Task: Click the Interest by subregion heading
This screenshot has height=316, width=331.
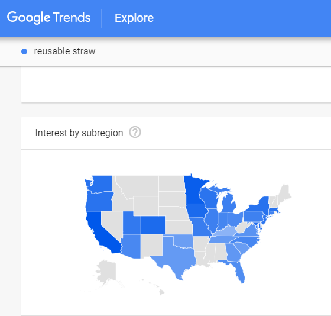Action: (x=79, y=133)
